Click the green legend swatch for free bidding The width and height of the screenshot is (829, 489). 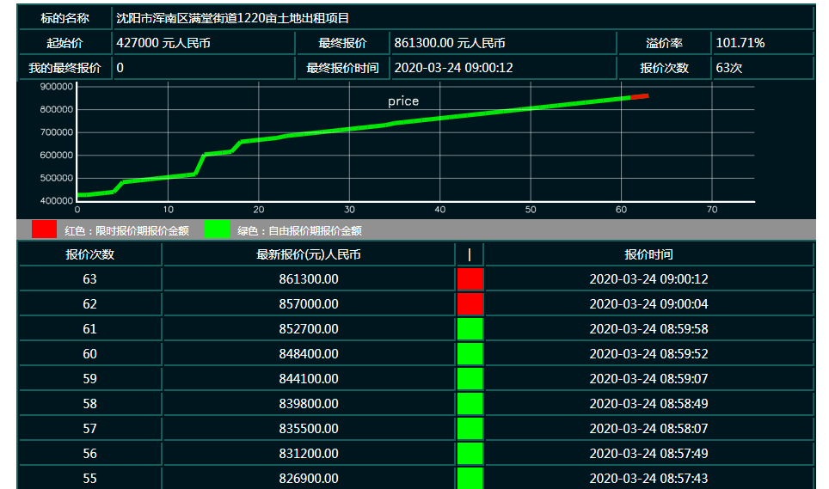click(218, 229)
